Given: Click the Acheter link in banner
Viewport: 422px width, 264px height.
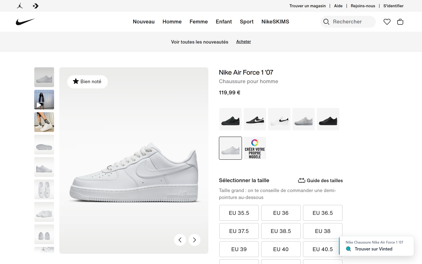Looking at the screenshot, I should 244,42.
